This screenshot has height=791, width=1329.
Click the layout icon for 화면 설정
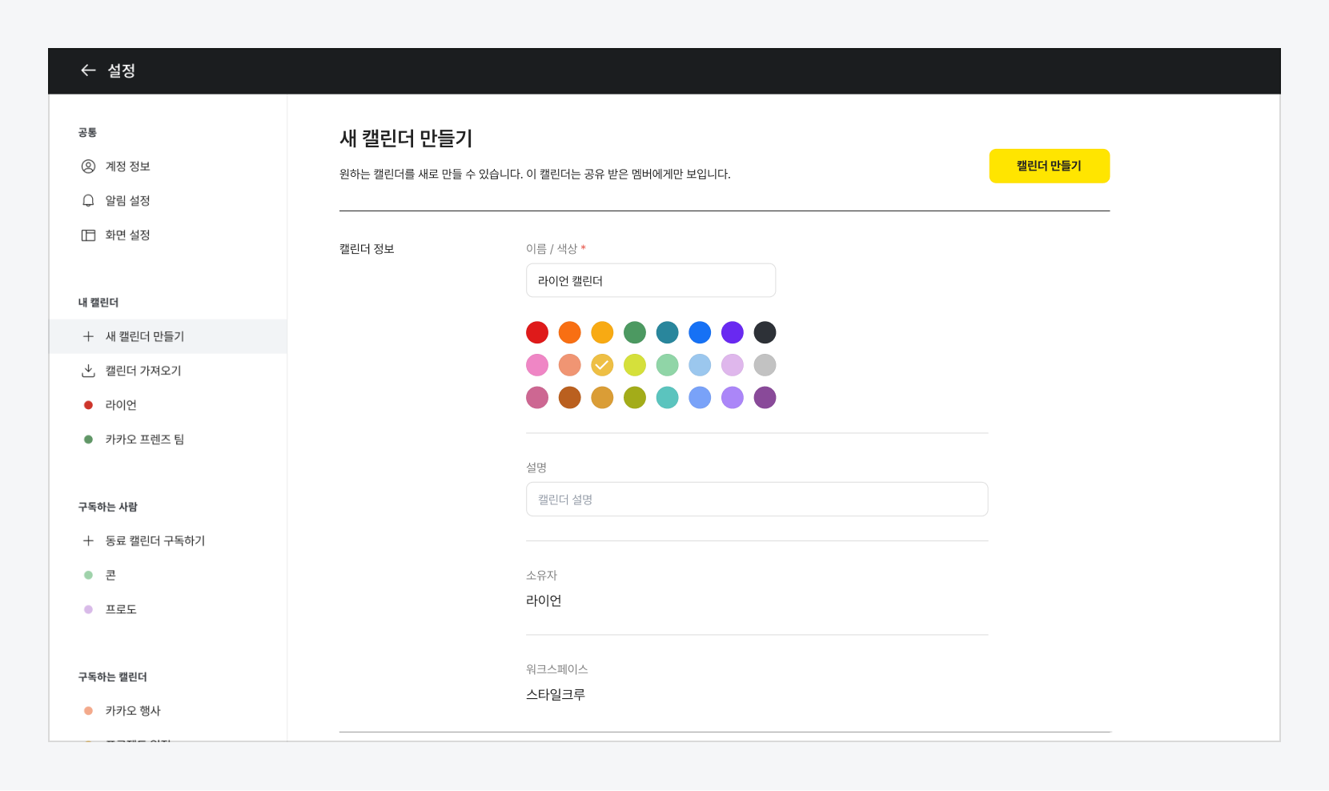pos(88,235)
